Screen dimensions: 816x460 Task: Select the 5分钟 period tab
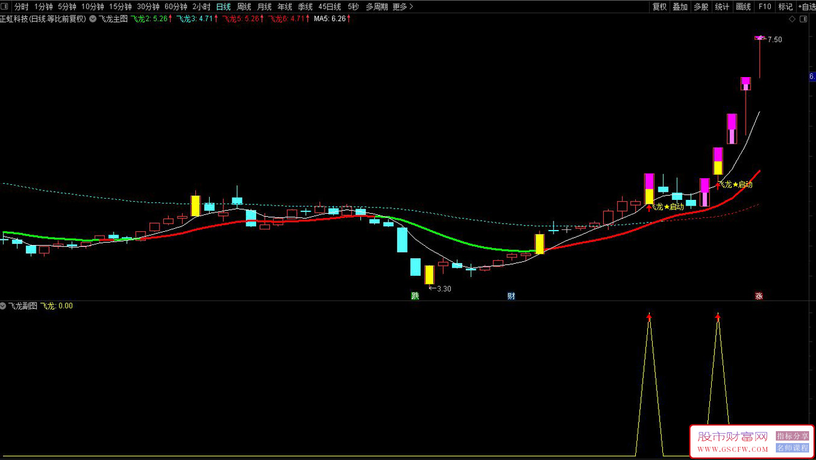tap(67, 7)
